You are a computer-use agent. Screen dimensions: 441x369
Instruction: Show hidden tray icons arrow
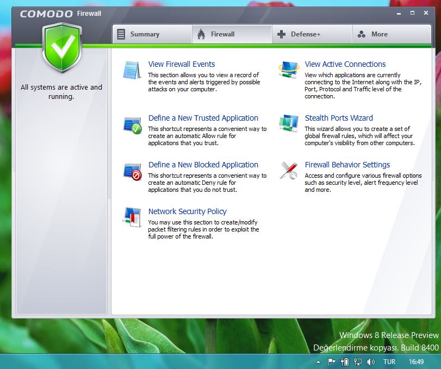(x=318, y=362)
